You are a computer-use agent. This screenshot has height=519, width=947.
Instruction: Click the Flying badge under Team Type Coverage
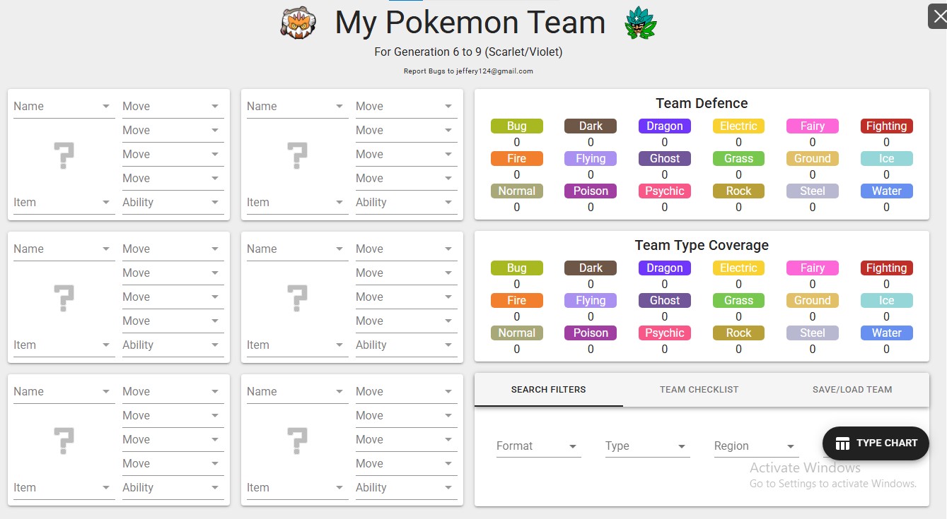pyautogui.click(x=591, y=301)
